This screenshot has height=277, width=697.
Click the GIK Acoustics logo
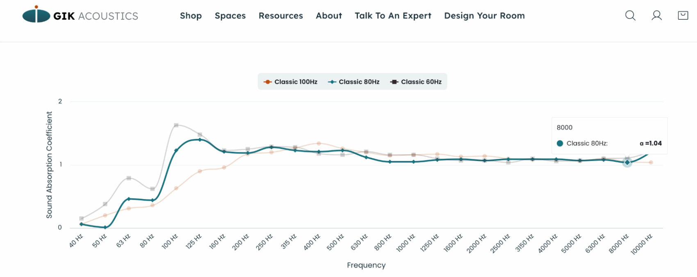click(80, 15)
